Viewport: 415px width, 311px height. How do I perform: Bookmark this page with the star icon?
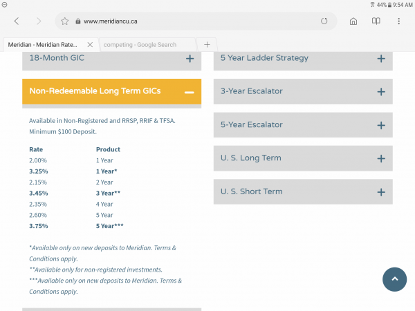(x=64, y=21)
